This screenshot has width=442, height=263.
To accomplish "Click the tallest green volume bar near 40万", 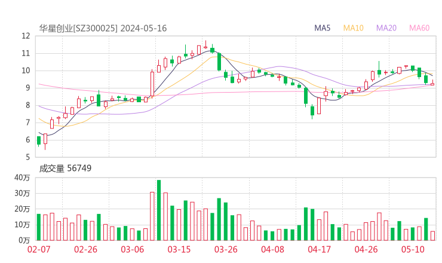I will pyautogui.click(x=159, y=210).
